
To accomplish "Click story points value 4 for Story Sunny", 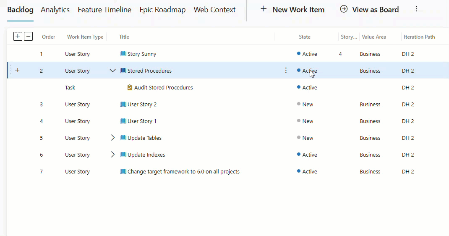I will tap(340, 54).
